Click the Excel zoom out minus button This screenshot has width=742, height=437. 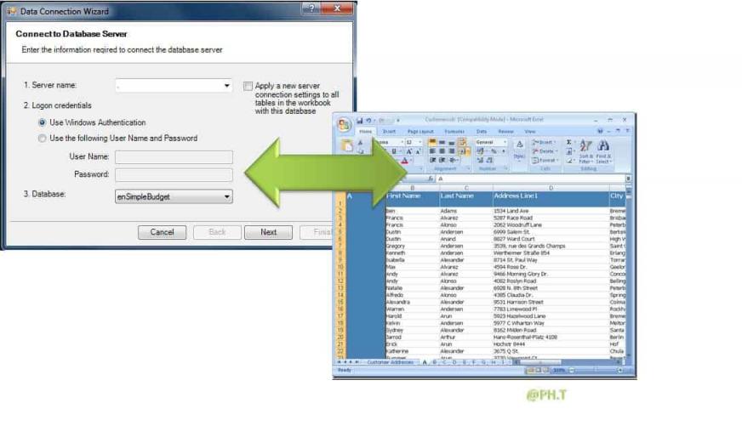[x=572, y=371]
